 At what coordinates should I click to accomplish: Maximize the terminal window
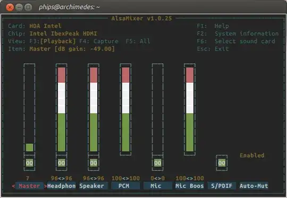28,7
